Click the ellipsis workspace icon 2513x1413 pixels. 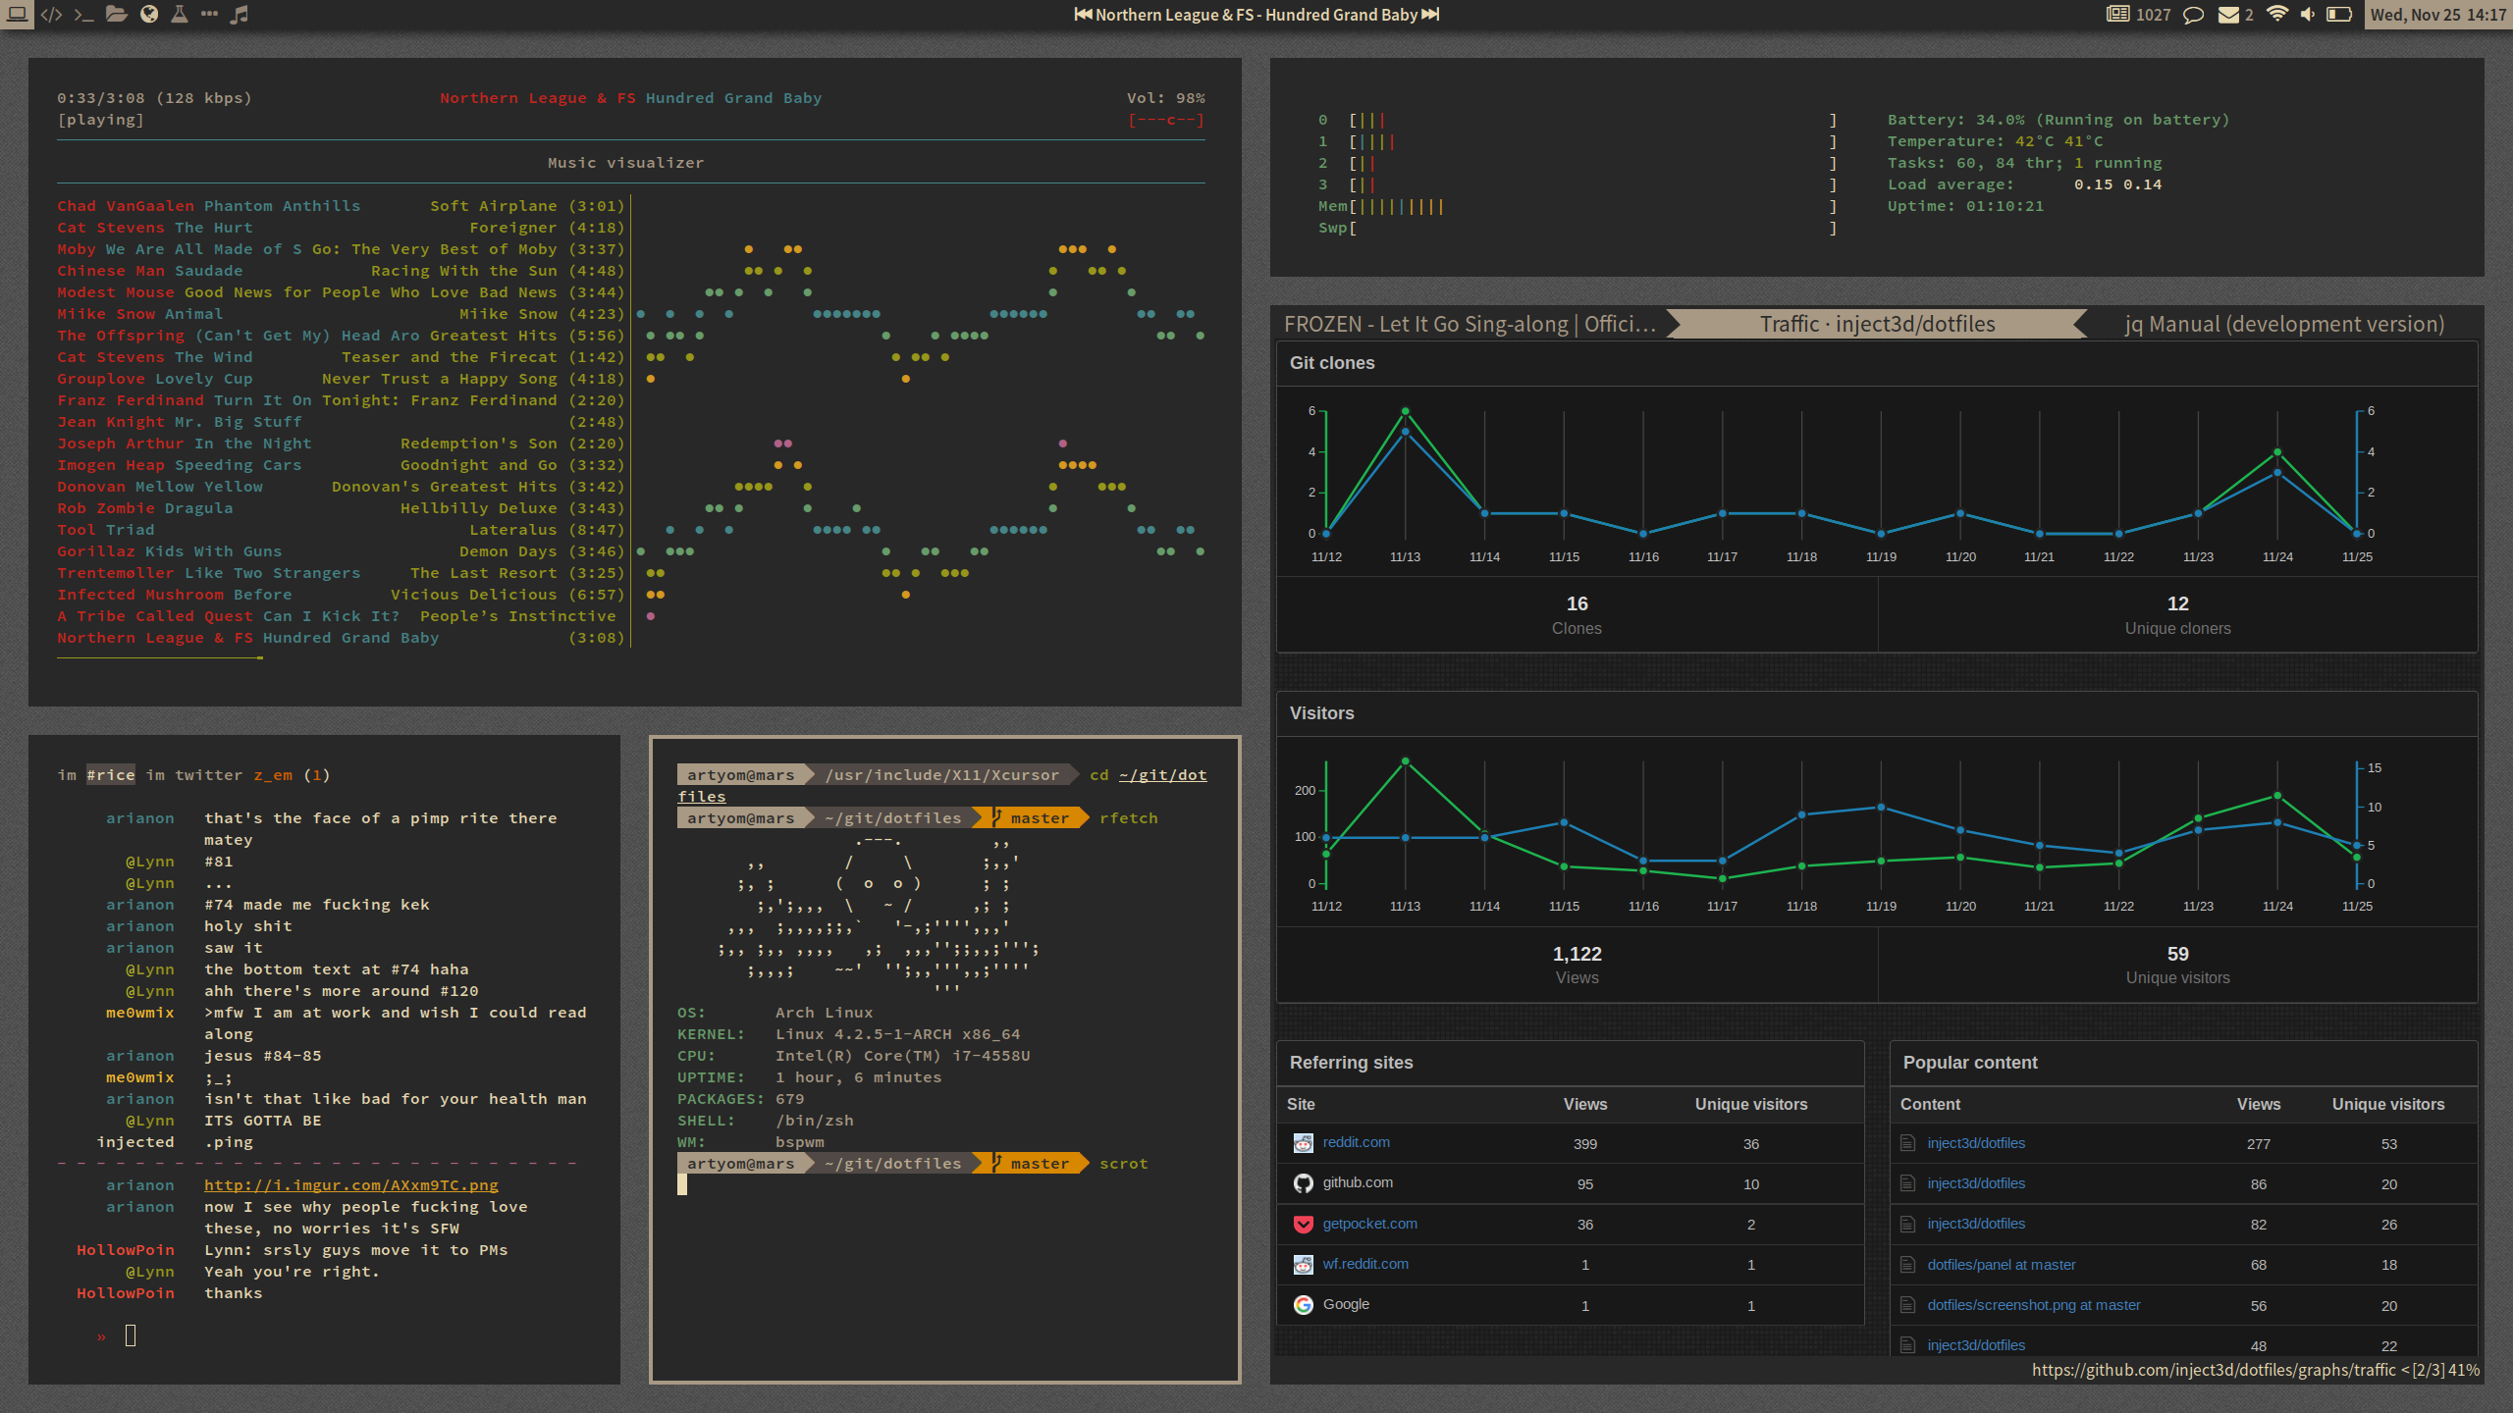(x=209, y=15)
